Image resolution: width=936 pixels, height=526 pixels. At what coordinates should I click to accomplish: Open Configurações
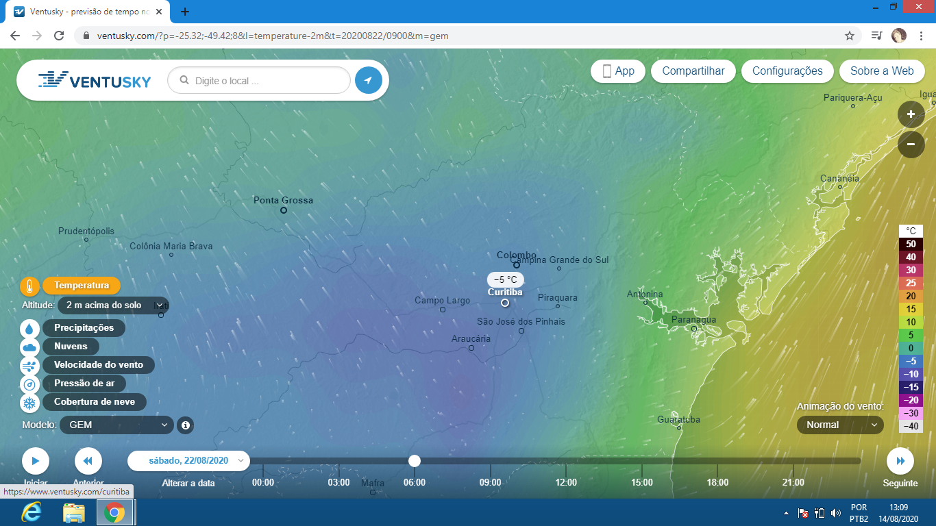[787, 71]
